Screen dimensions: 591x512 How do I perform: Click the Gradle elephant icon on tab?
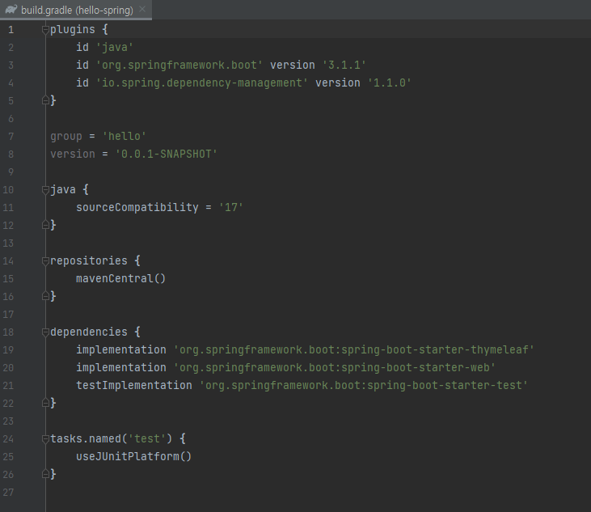pyautogui.click(x=11, y=10)
